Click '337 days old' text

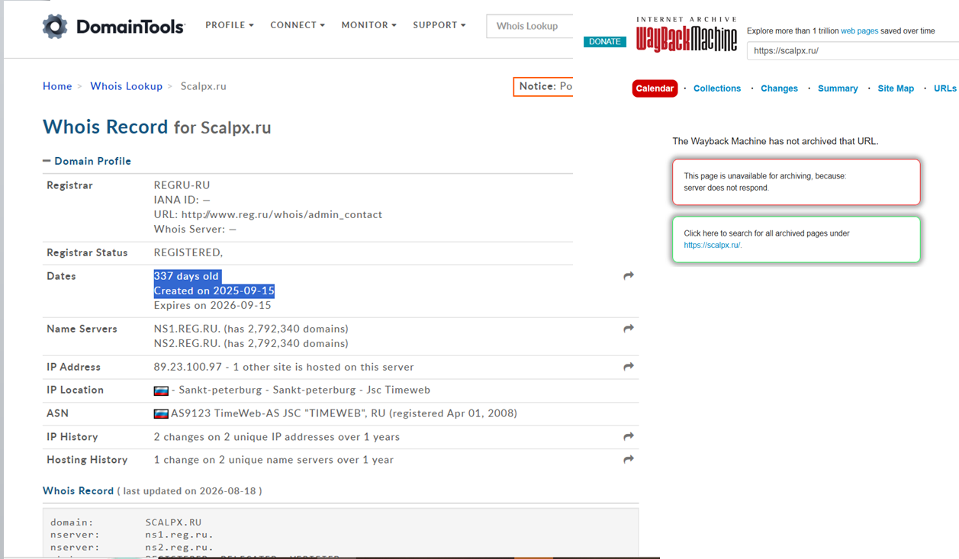point(186,276)
